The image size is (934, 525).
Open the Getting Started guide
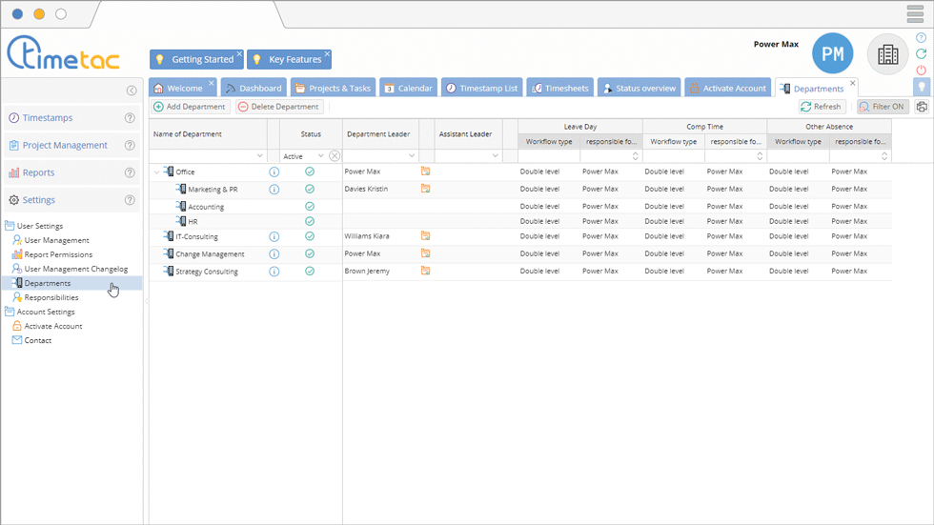[x=196, y=59]
